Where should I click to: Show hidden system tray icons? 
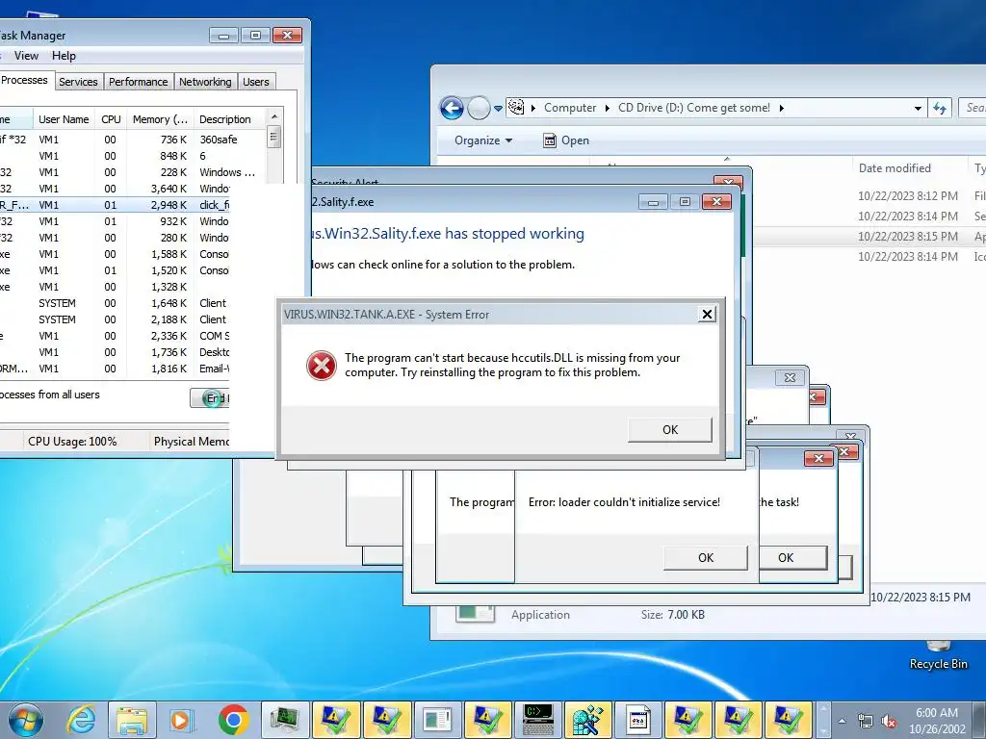(842, 721)
